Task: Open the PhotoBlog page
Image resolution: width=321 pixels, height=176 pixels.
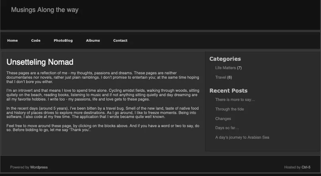Action: pos(63,41)
